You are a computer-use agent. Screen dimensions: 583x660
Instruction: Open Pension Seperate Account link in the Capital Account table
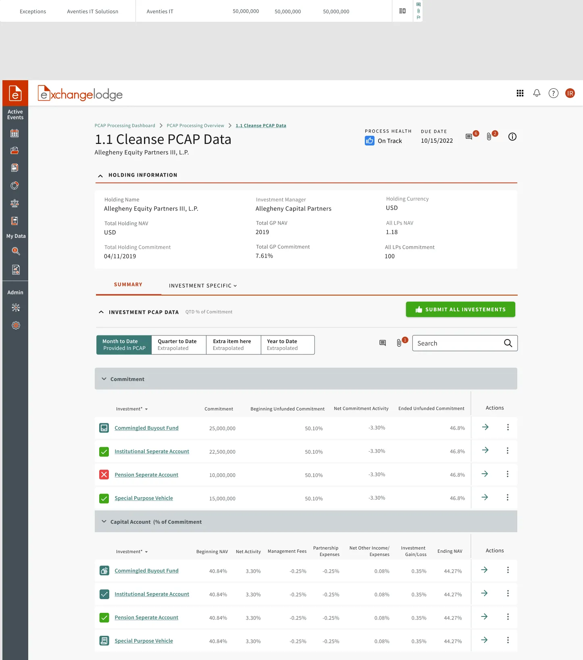(x=146, y=617)
